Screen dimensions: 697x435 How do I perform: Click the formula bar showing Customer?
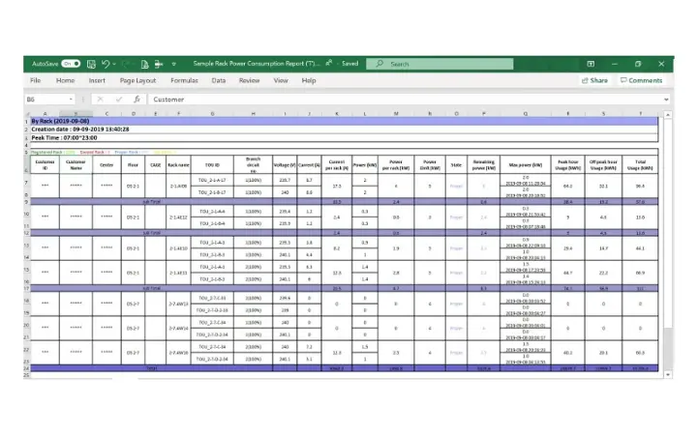[x=387, y=99]
